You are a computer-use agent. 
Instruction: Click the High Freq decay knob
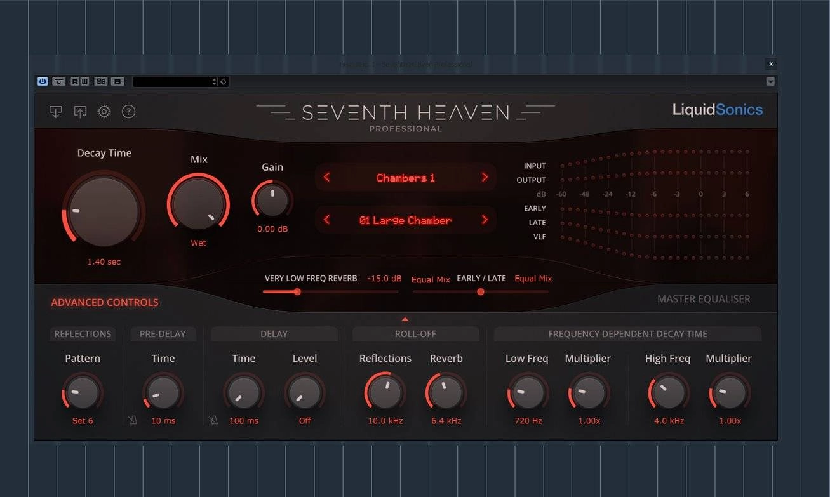click(x=668, y=392)
